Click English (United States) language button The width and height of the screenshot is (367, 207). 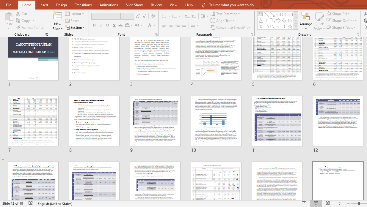coord(55,204)
